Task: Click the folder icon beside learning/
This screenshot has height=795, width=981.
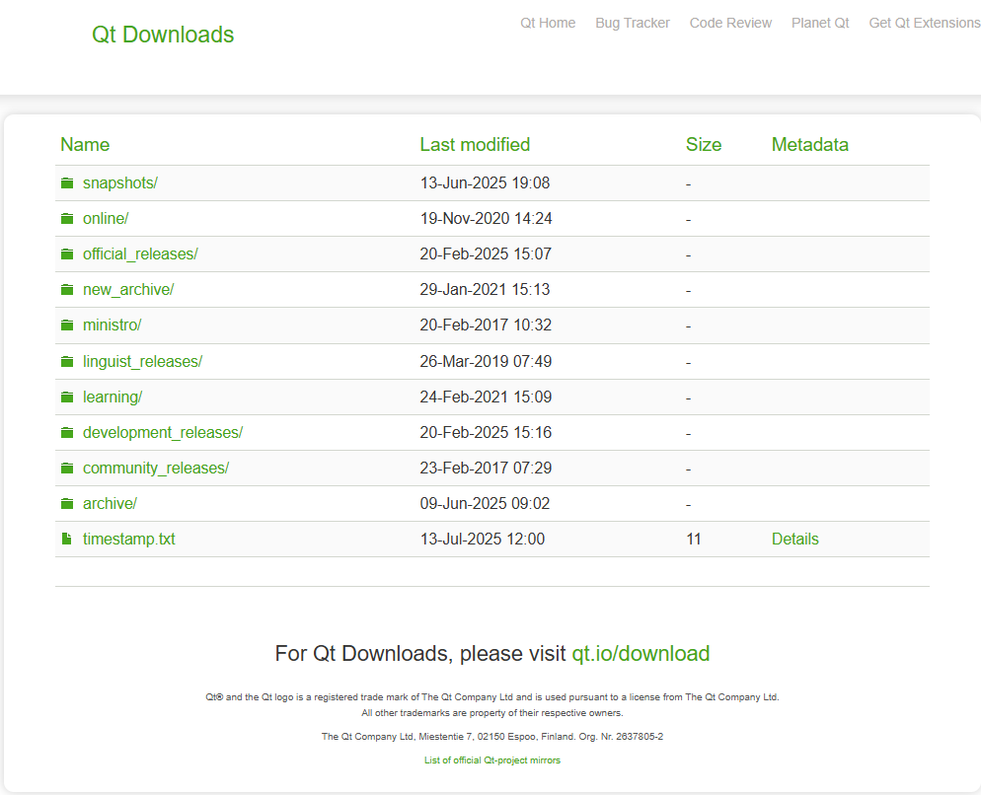Action: [67, 397]
